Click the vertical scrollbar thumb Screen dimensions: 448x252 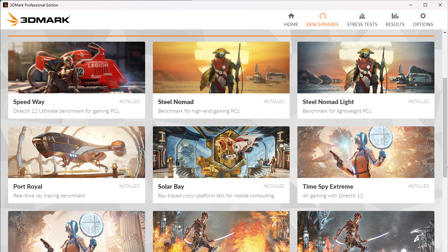pyautogui.click(x=445, y=127)
